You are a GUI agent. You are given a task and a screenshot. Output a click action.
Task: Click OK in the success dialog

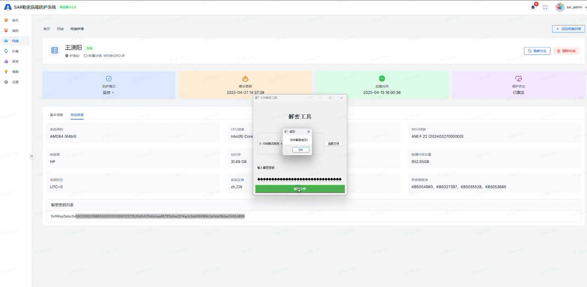coord(300,150)
